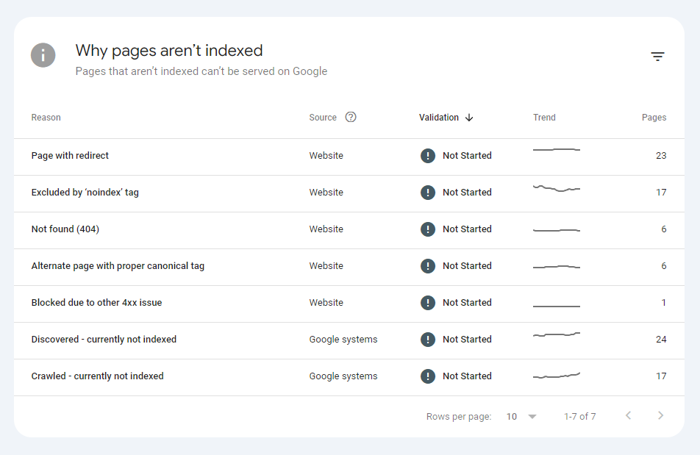700x455 pixels.
Task: Click the Not Started icon for Not found (404)
Action: coord(428,229)
